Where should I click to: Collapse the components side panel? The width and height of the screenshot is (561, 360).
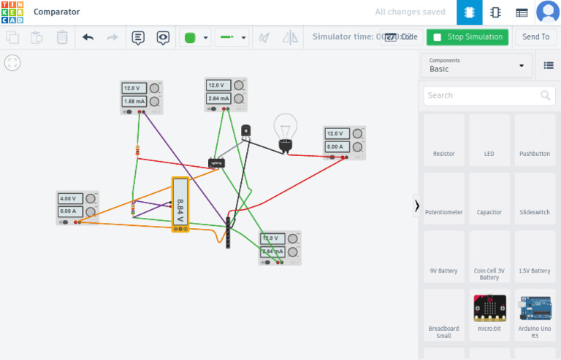pyautogui.click(x=416, y=206)
